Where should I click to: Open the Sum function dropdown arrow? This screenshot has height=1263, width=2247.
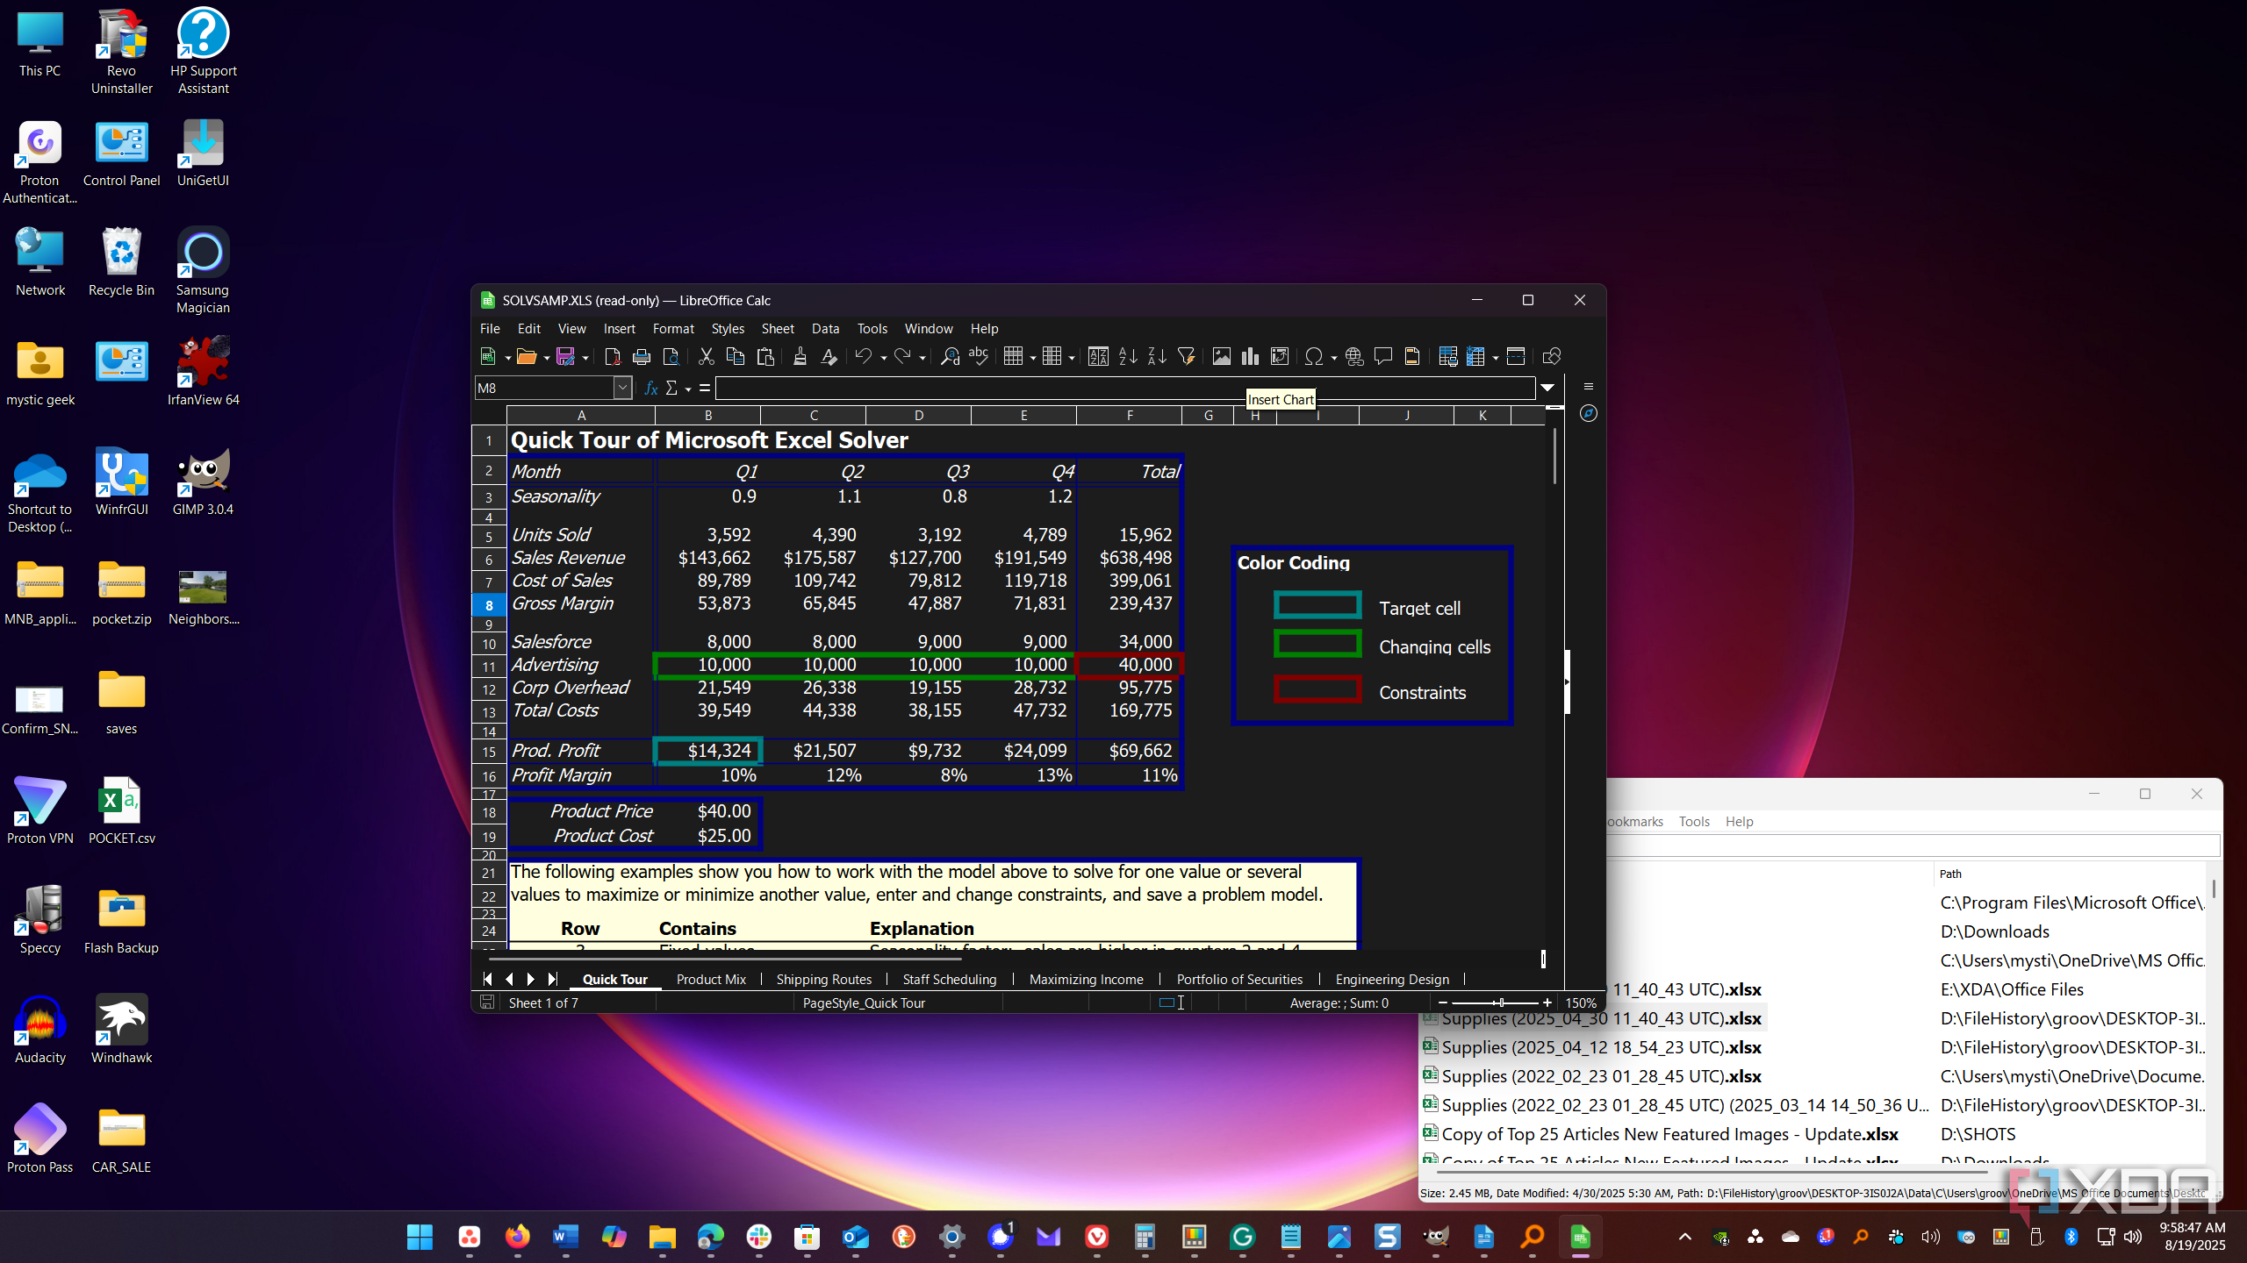(x=688, y=389)
